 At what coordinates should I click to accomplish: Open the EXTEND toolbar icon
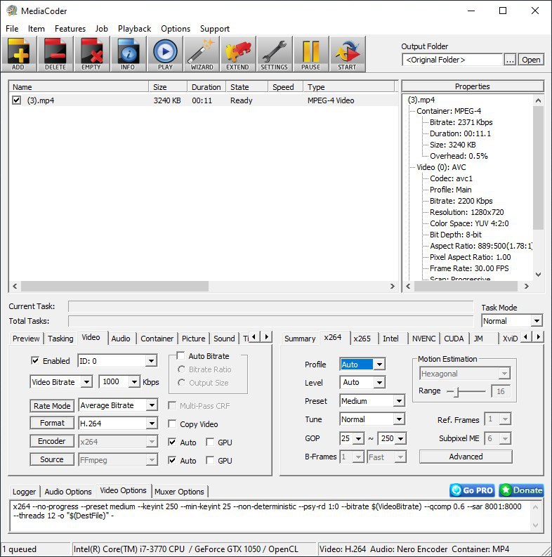tap(238, 54)
